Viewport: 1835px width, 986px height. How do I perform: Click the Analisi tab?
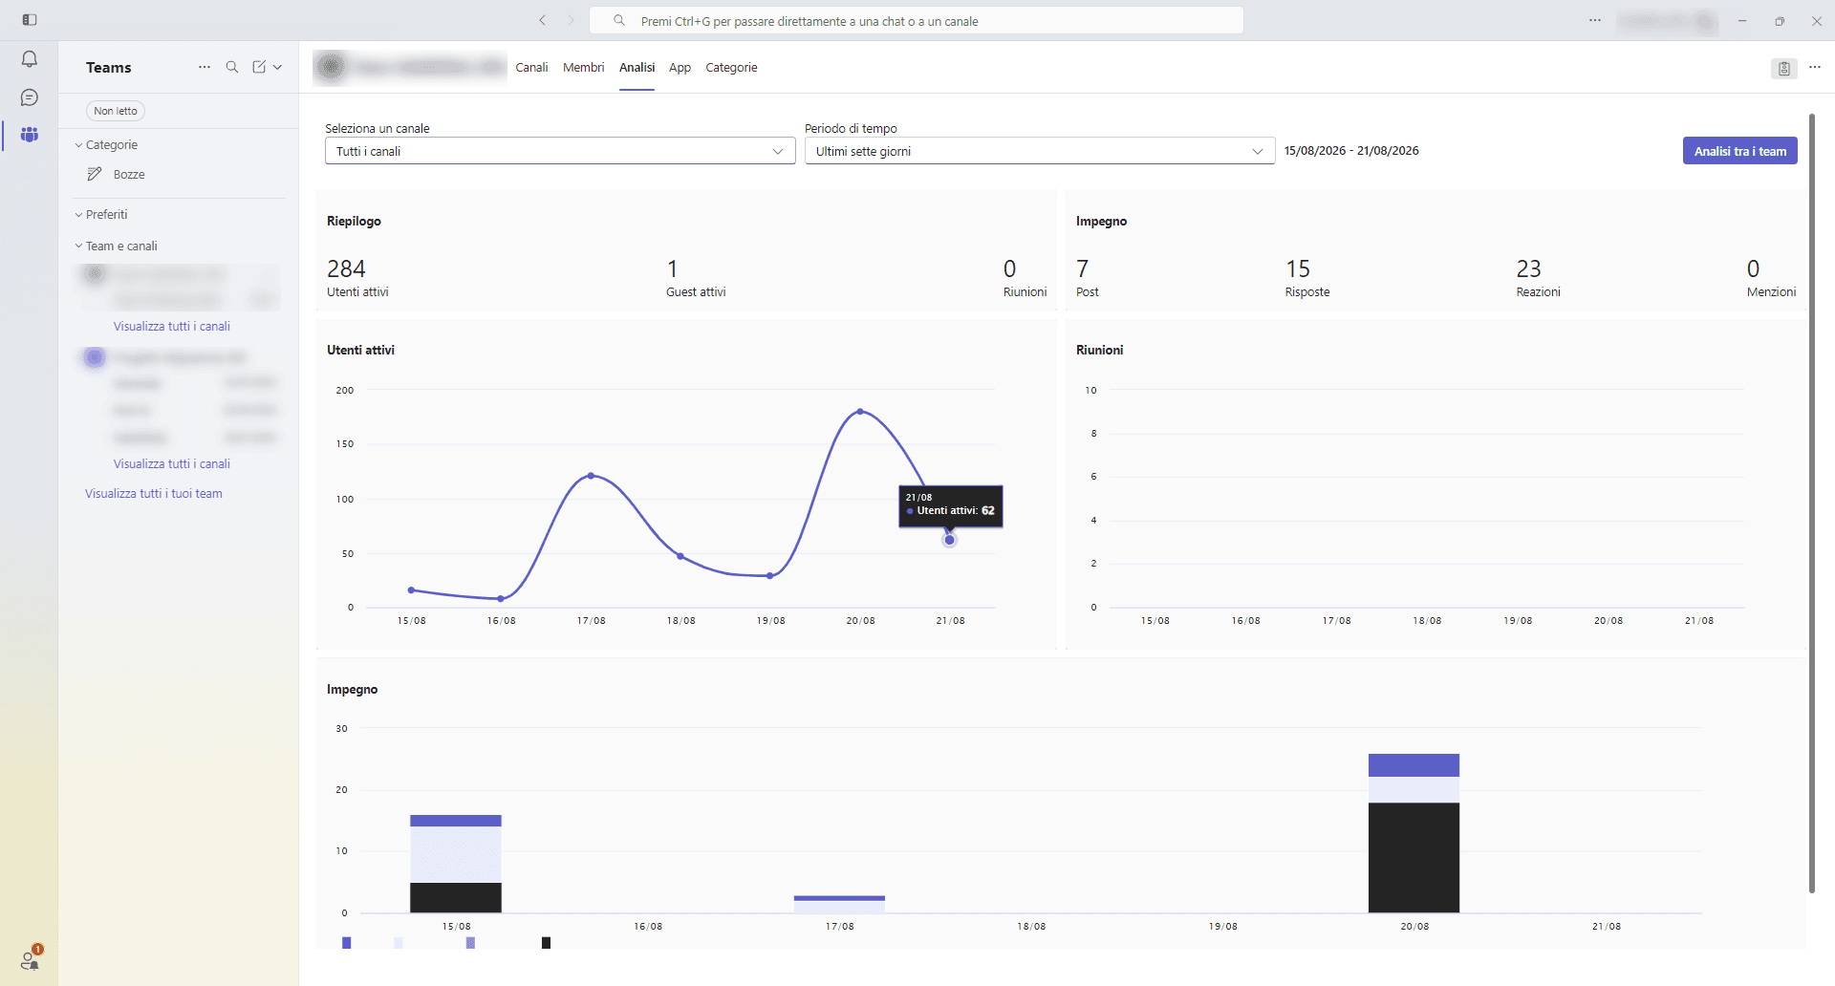[637, 68]
